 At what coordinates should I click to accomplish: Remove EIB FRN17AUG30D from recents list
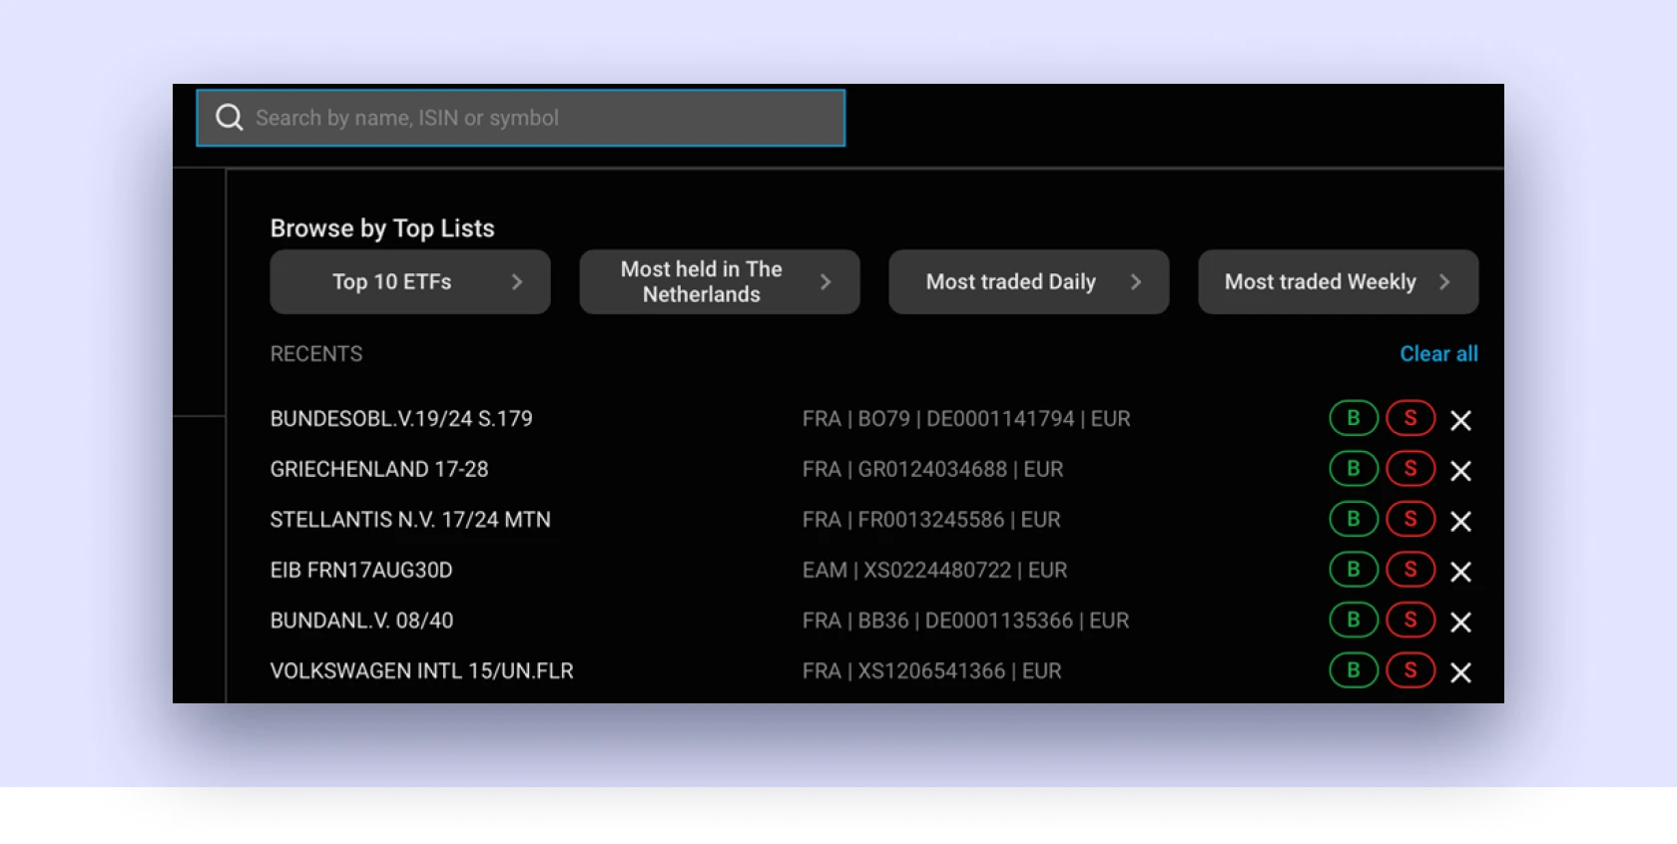tap(1460, 572)
